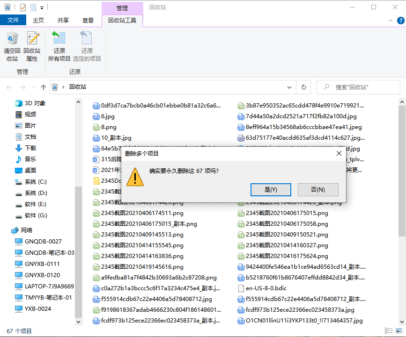Select drive 系统 (D:)
The image size is (406, 337).
click(x=31, y=193)
